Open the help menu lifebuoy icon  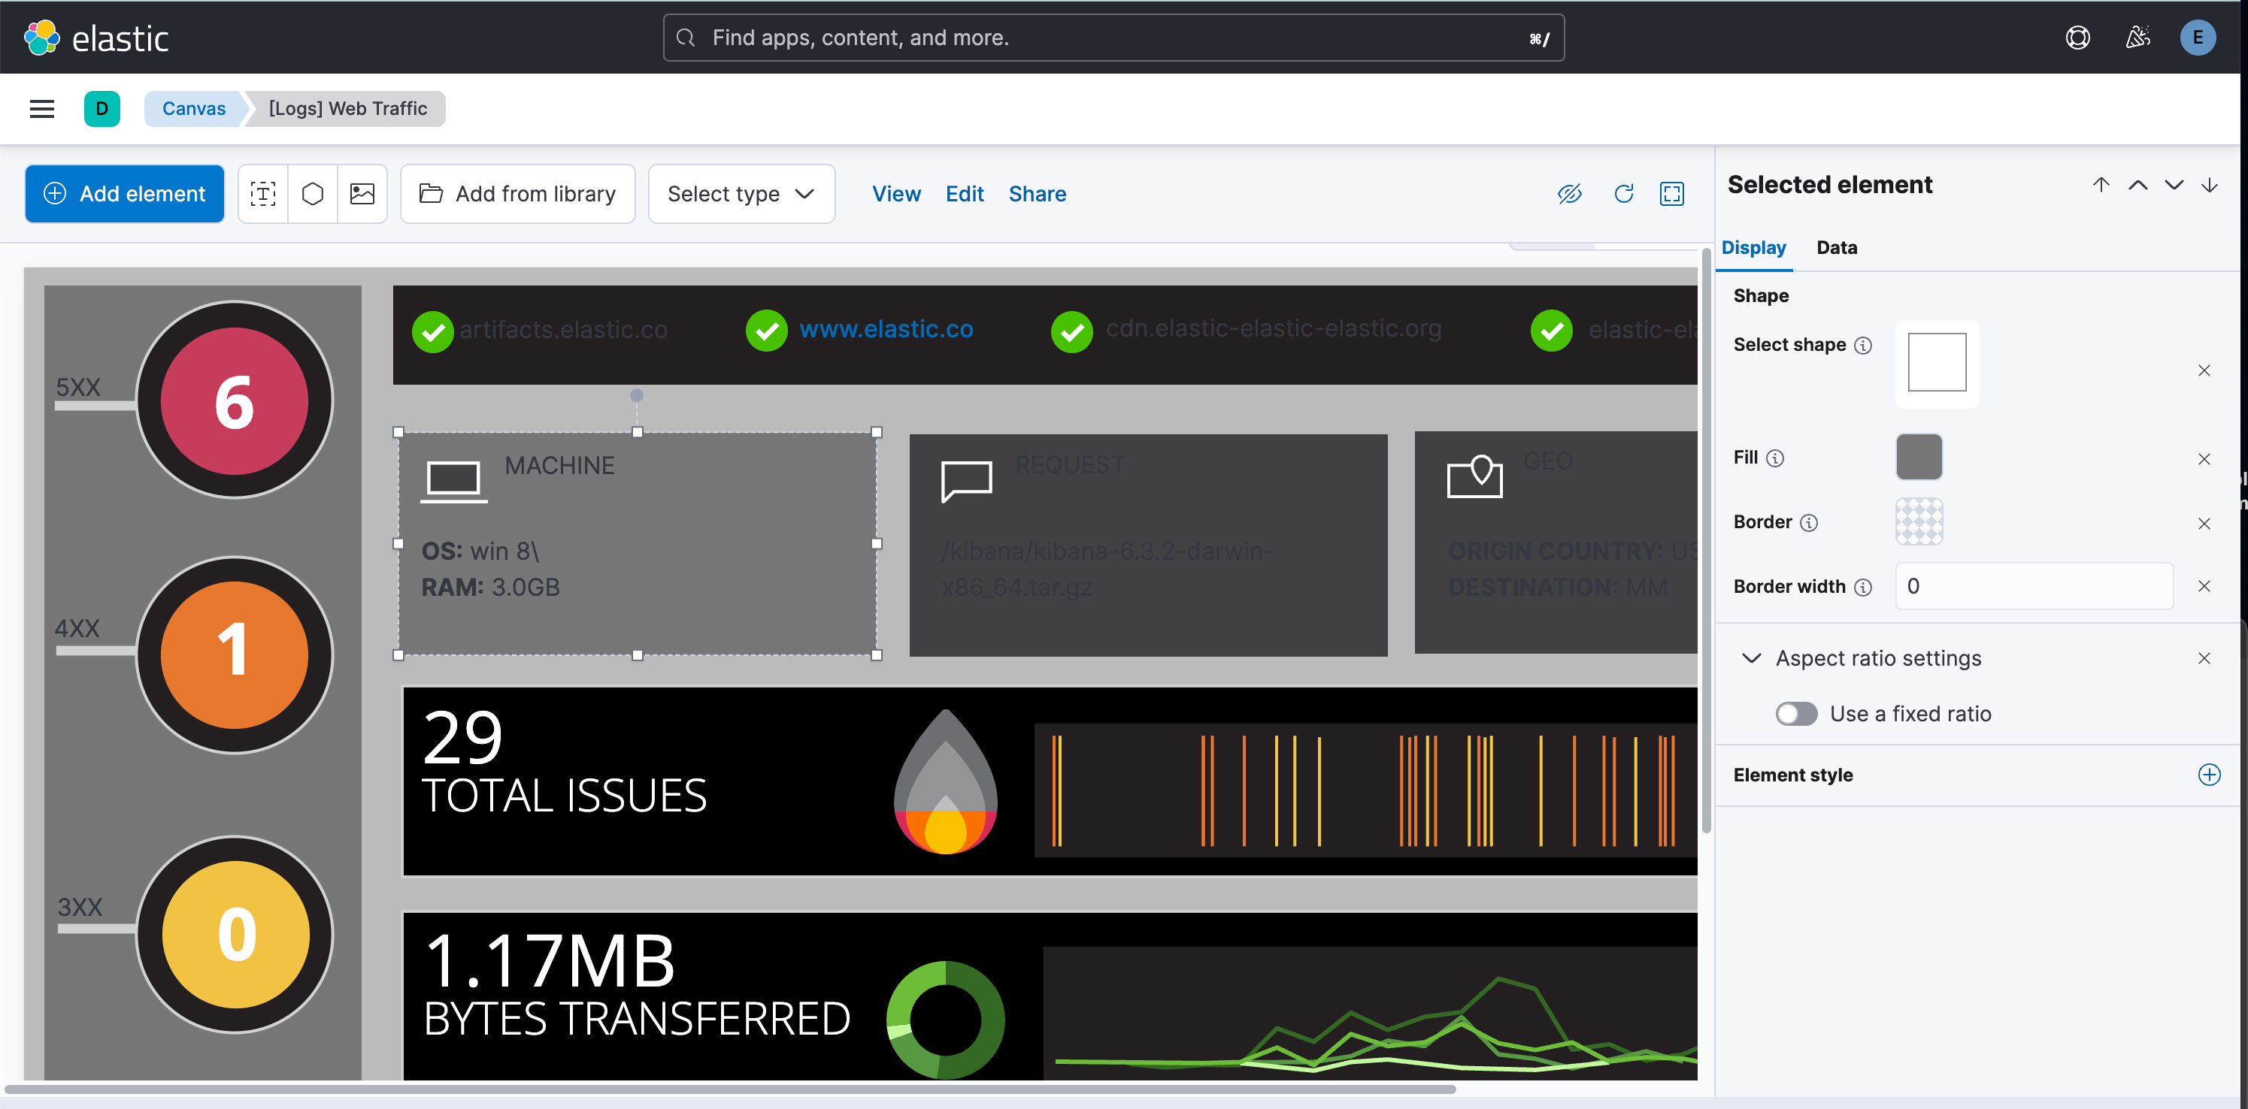click(2078, 38)
